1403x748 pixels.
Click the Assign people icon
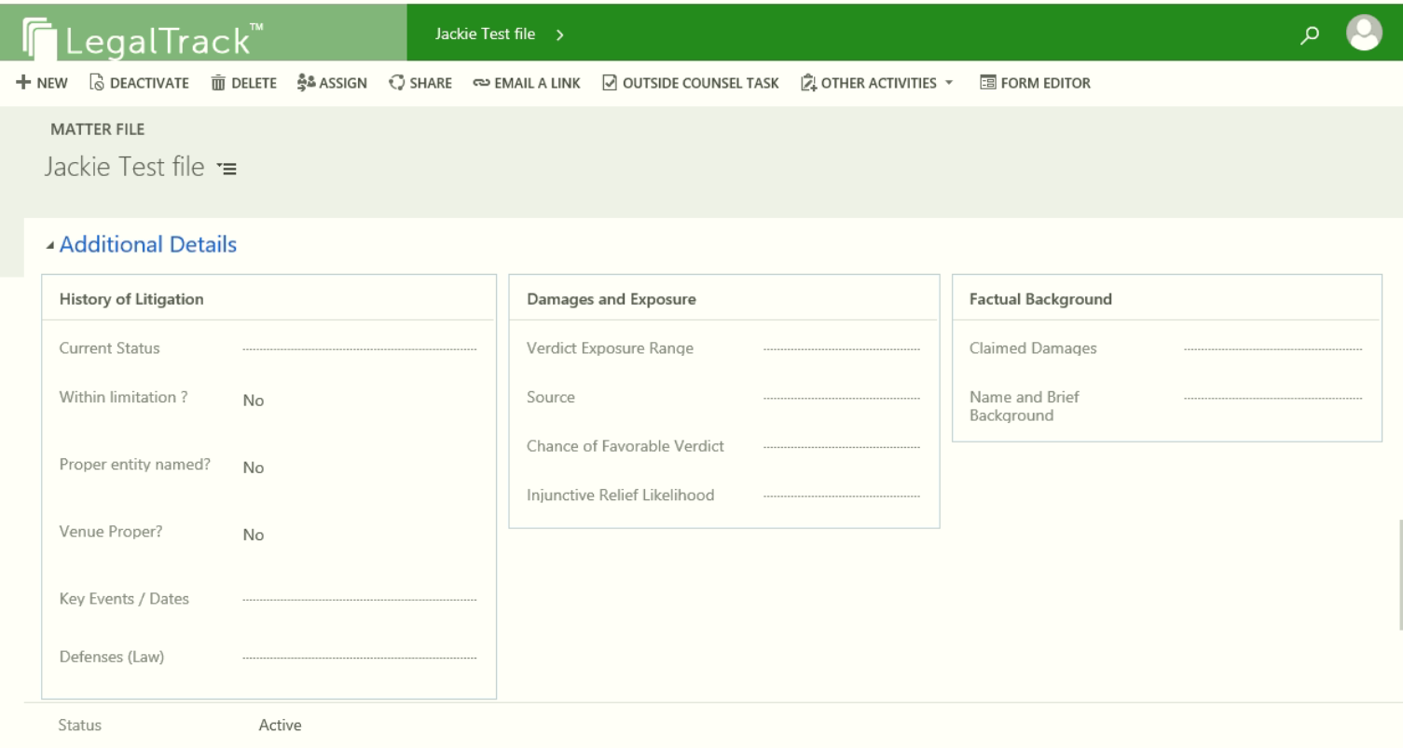[305, 83]
